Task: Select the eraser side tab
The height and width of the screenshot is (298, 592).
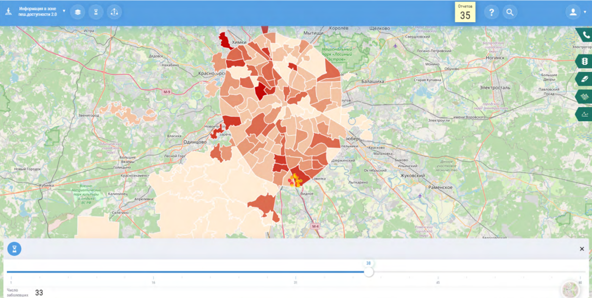Action: 585,79
